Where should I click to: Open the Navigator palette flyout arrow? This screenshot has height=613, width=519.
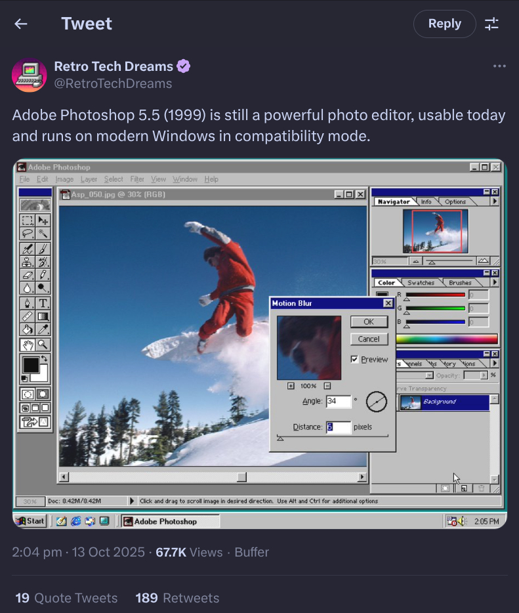coord(494,201)
